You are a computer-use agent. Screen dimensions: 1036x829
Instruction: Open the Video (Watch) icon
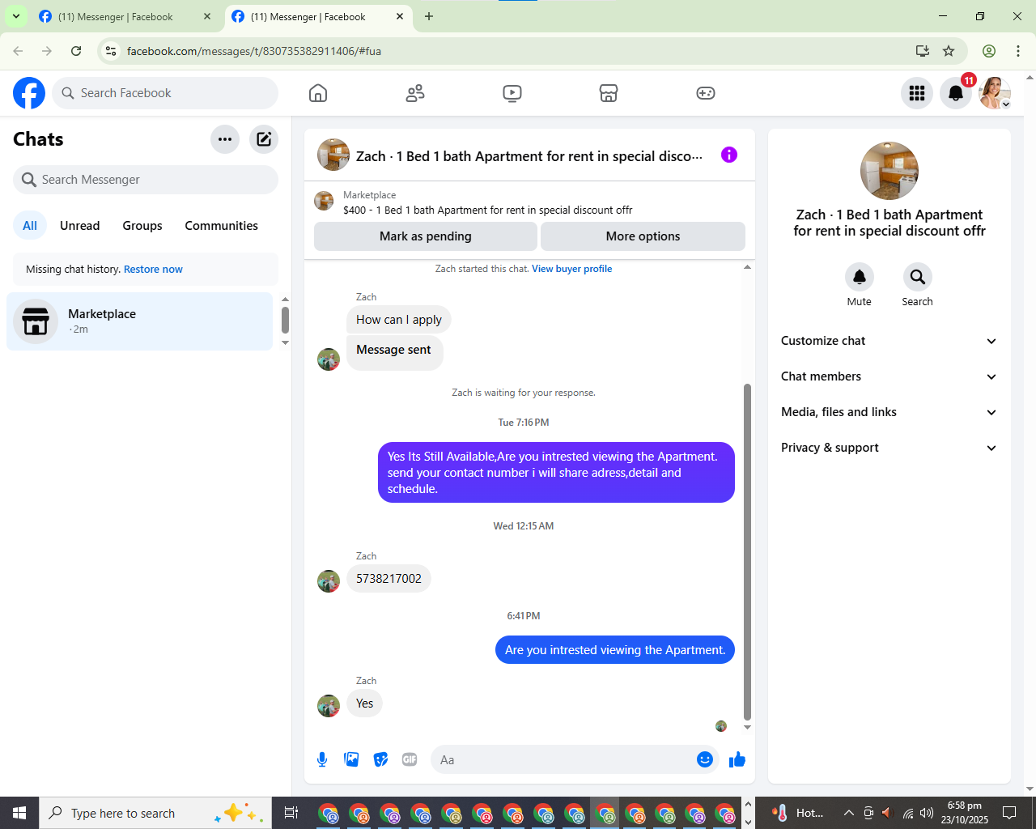512,93
